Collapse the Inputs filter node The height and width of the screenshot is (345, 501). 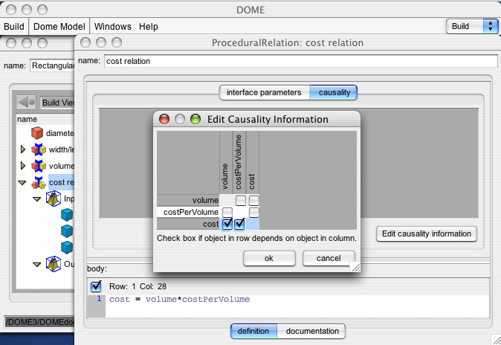[37, 199]
